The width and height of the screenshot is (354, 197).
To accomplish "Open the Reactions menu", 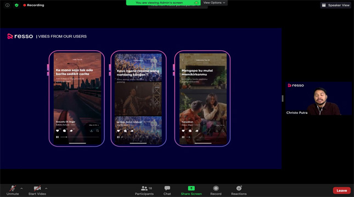I will click(x=239, y=190).
